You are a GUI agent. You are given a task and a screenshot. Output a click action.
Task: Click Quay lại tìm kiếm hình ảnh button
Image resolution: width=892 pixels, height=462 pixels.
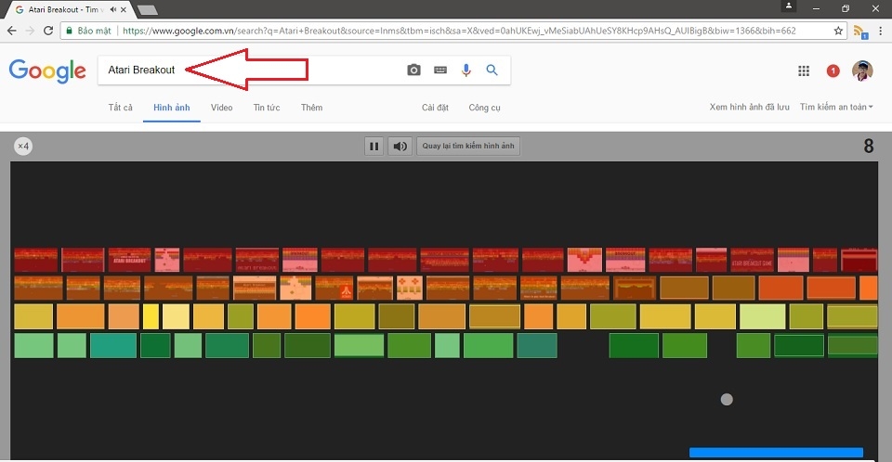coord(467,146)
